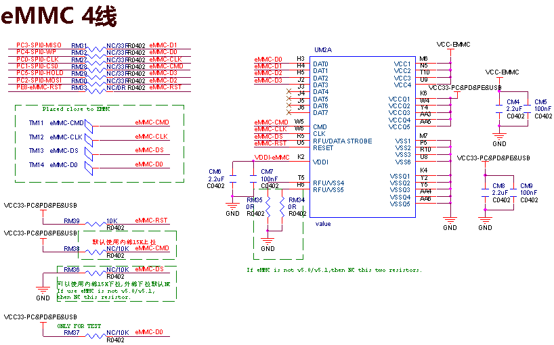Select the RM34 0R resistor symbol
554x345 pixels.
coord(284,206)
